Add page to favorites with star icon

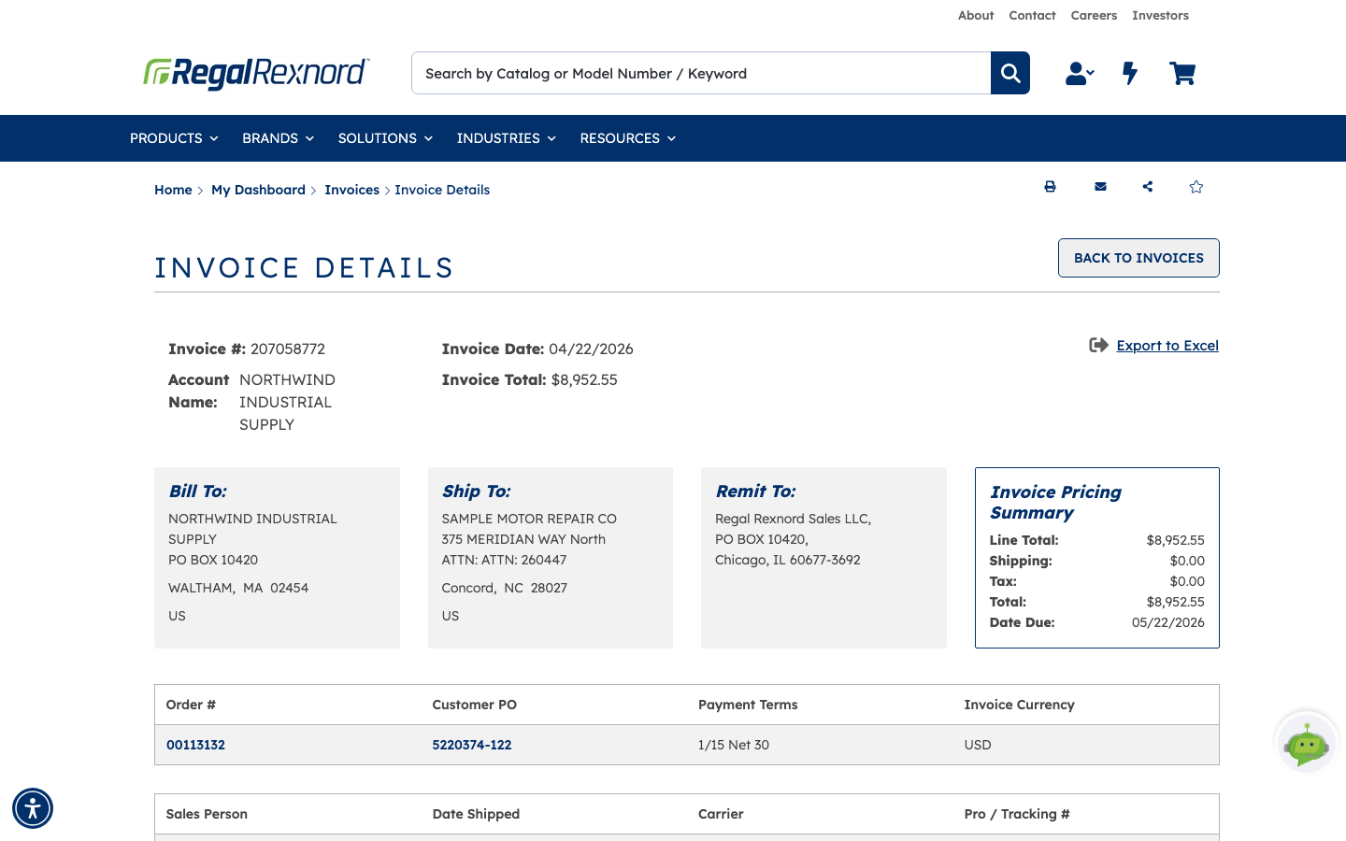pos(1196,187)
